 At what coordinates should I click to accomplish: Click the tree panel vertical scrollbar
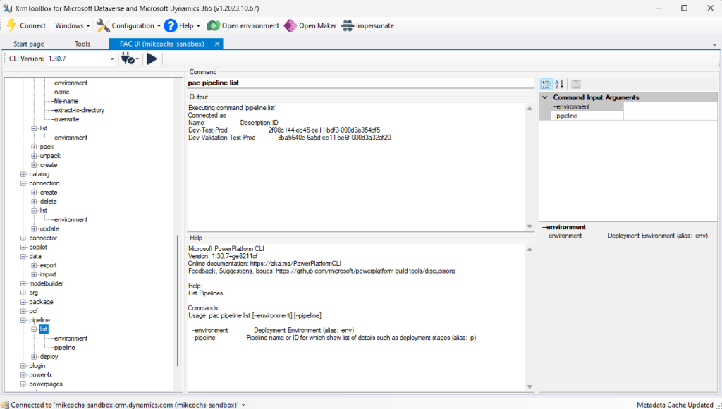point(177,301)
